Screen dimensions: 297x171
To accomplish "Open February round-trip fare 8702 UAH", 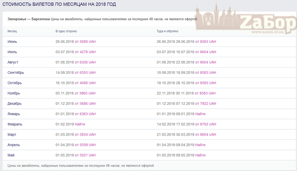I will click(205, 124).
